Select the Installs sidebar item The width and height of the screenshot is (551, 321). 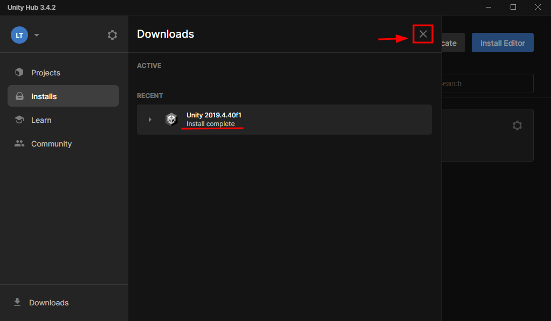(63, 96)
